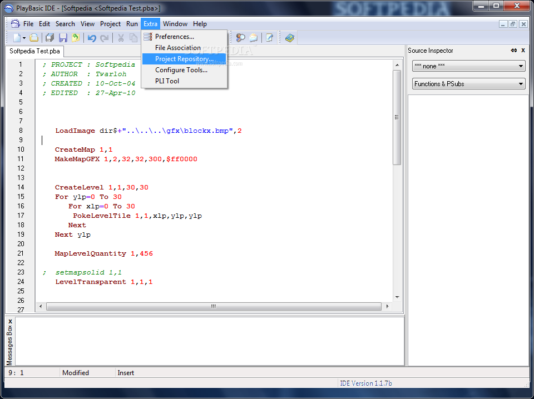
Task: Click the PokeLevelTile code line
Action: pyautogui.click(x=137, y=216)
